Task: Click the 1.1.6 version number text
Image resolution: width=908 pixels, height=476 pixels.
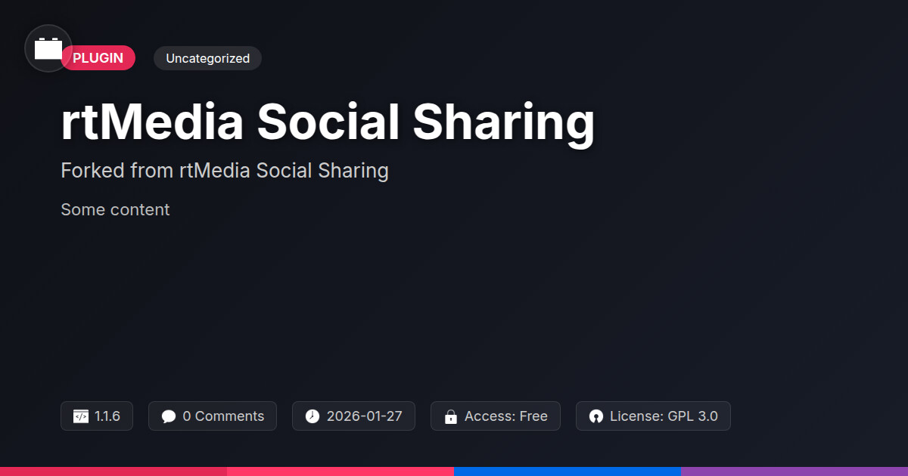Action: coord(107,416)
